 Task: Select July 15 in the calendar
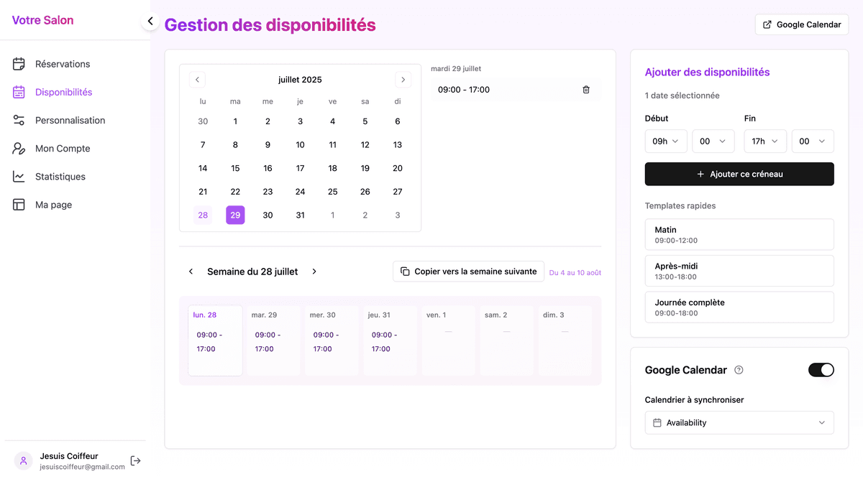(235, 168)
